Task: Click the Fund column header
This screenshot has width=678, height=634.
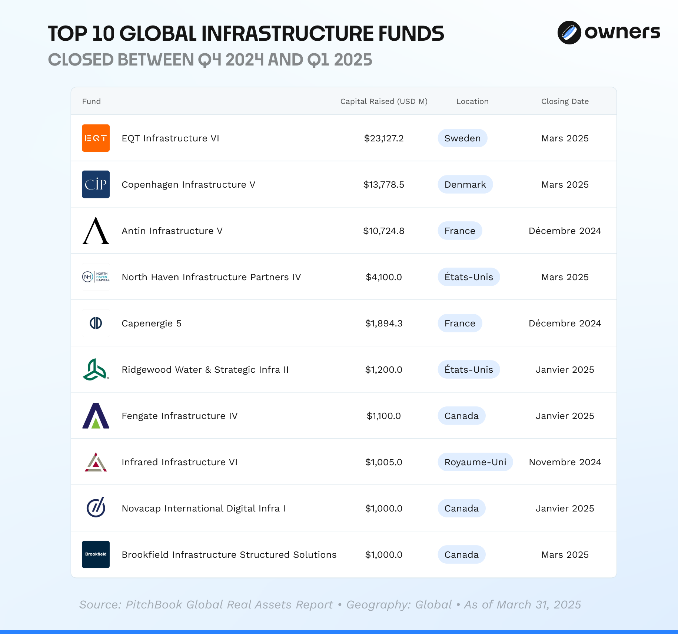Action: point(92,101)
